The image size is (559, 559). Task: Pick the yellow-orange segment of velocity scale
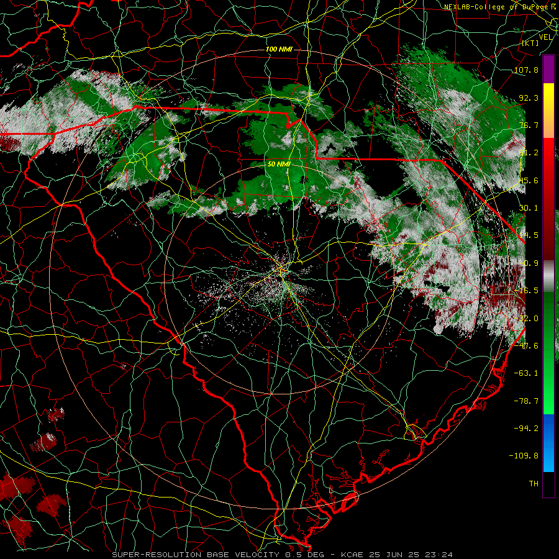pyautogui.click(x=548, y=111)
